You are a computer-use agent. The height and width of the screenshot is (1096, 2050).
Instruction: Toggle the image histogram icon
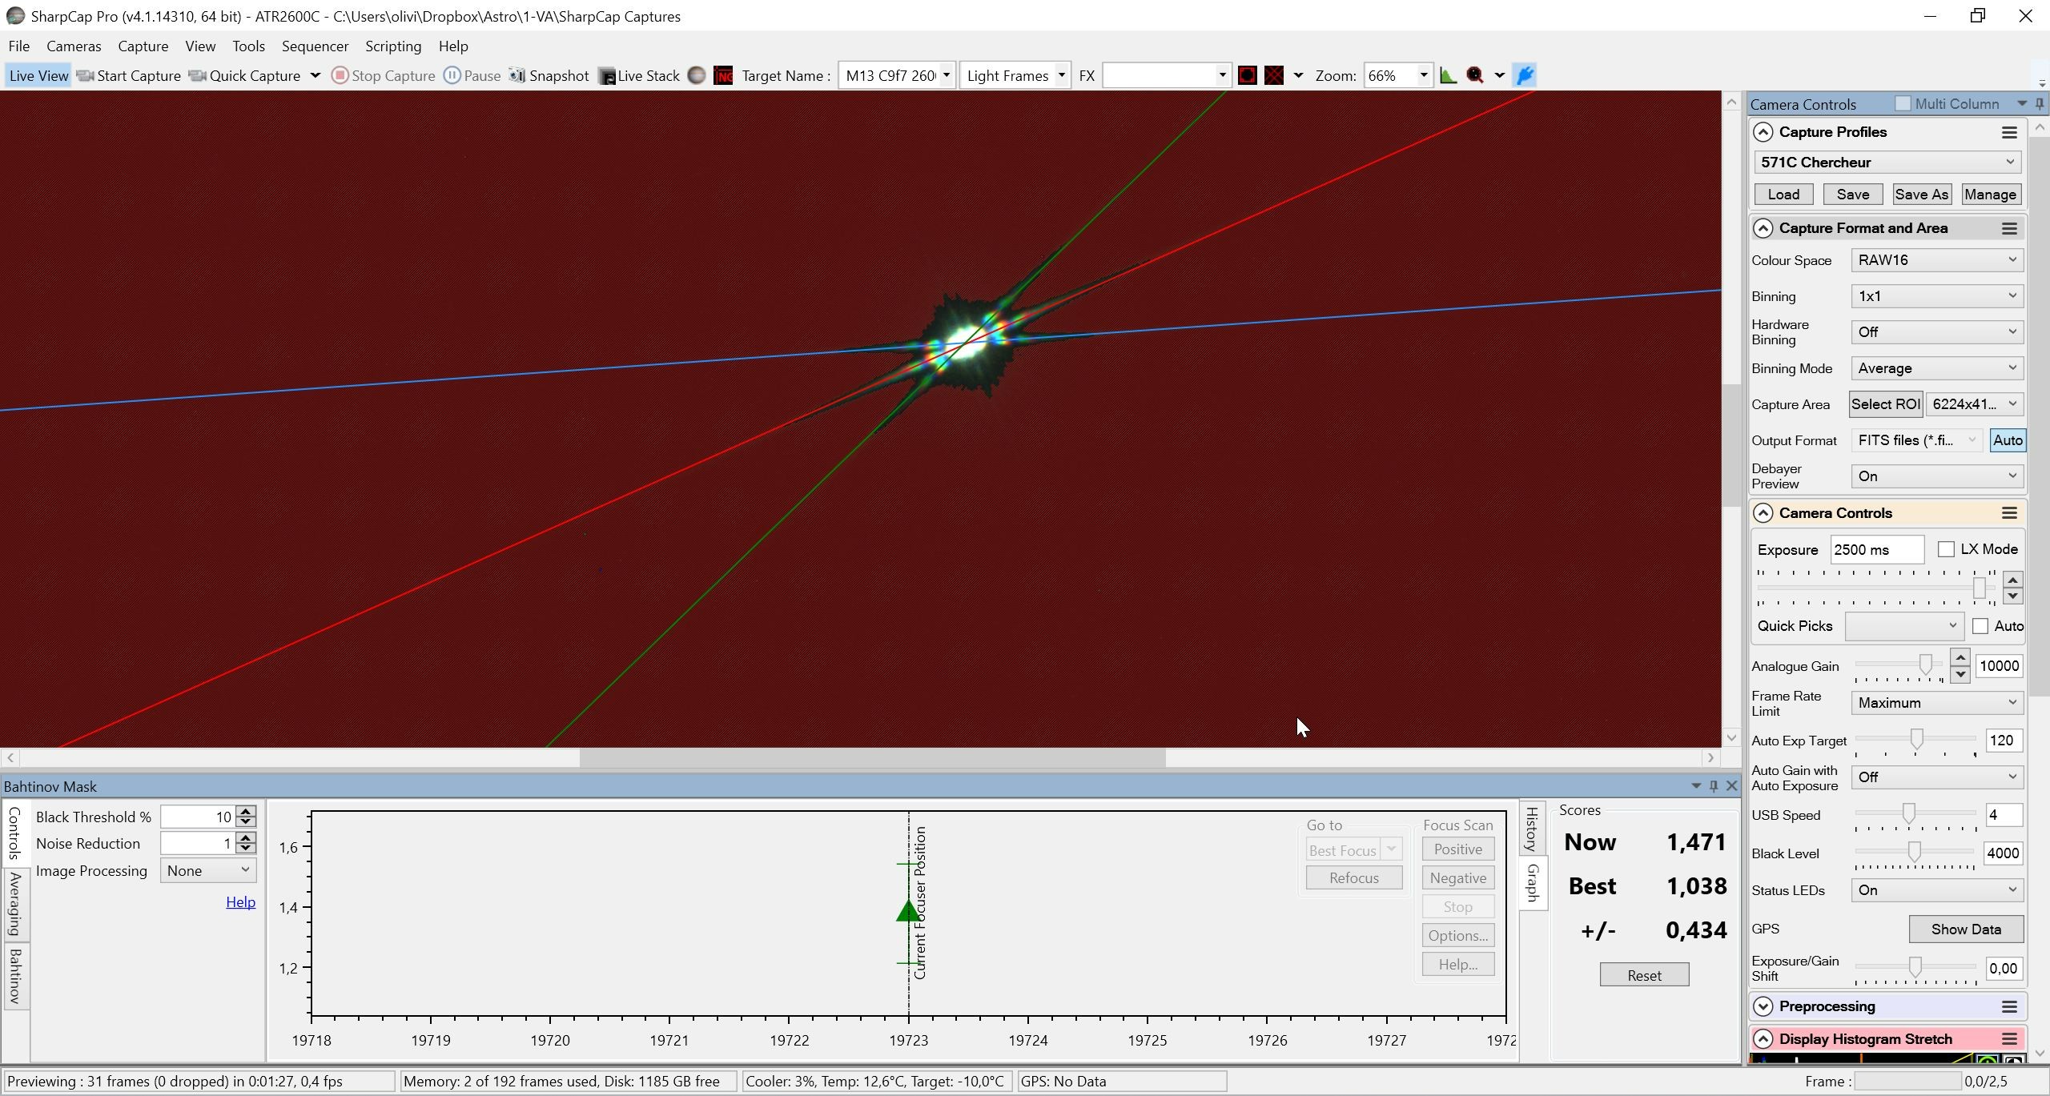click(1448, 75)
